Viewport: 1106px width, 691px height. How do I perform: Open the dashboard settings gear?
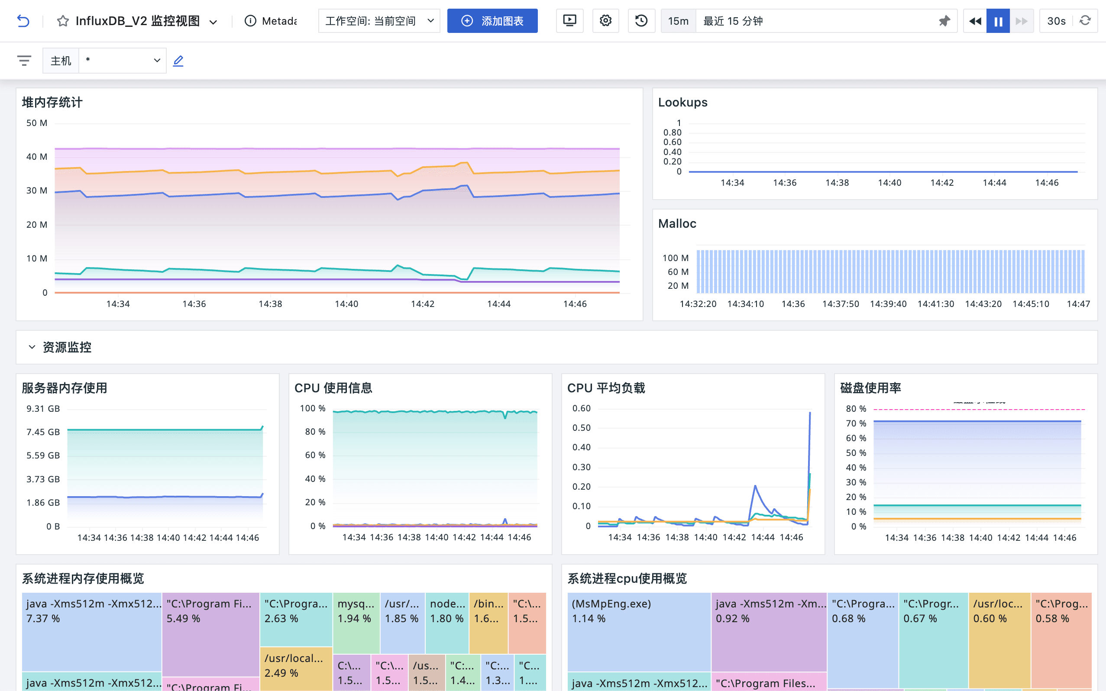(x=605, y=21)
